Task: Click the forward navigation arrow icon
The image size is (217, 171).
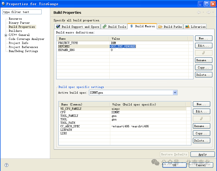Action: coord(209,12)
